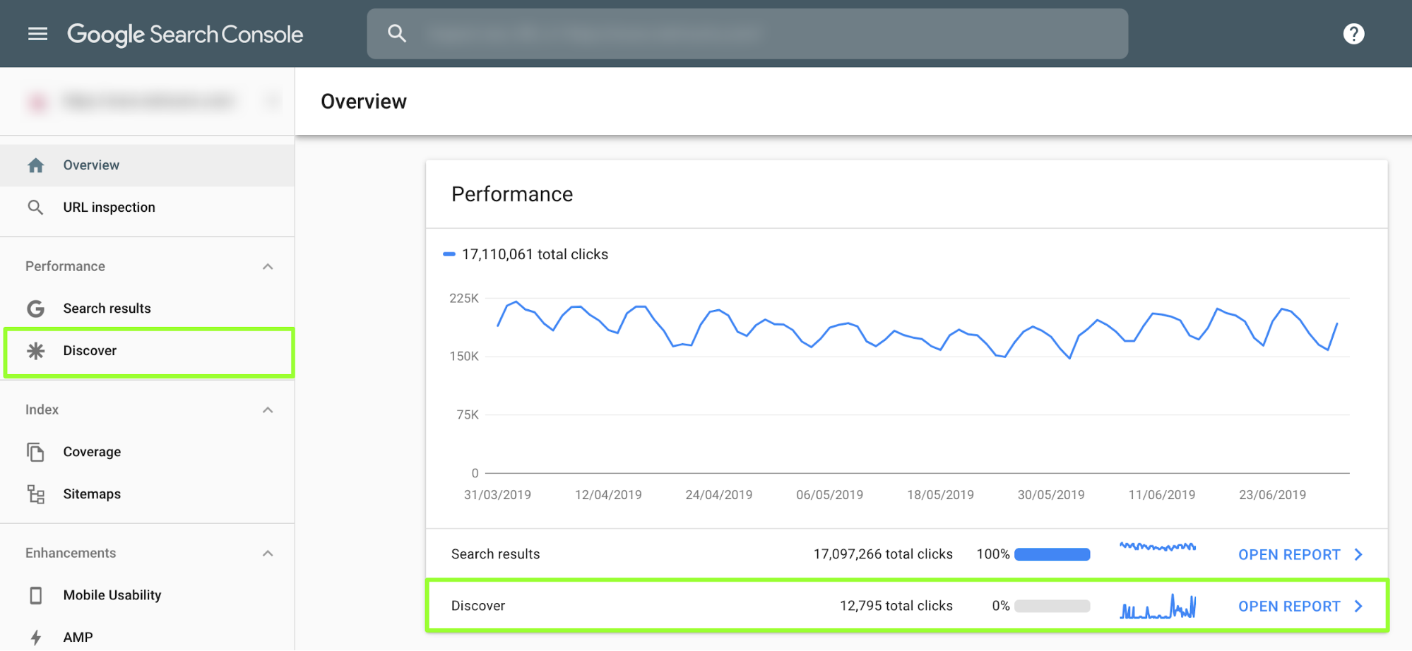1412x651 pixels.
Task: Open the help question mark icon
Action: click(x=1353, y=34)
